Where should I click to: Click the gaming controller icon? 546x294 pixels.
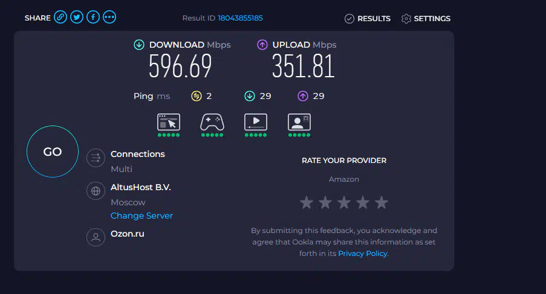click(x=212, y=123)
